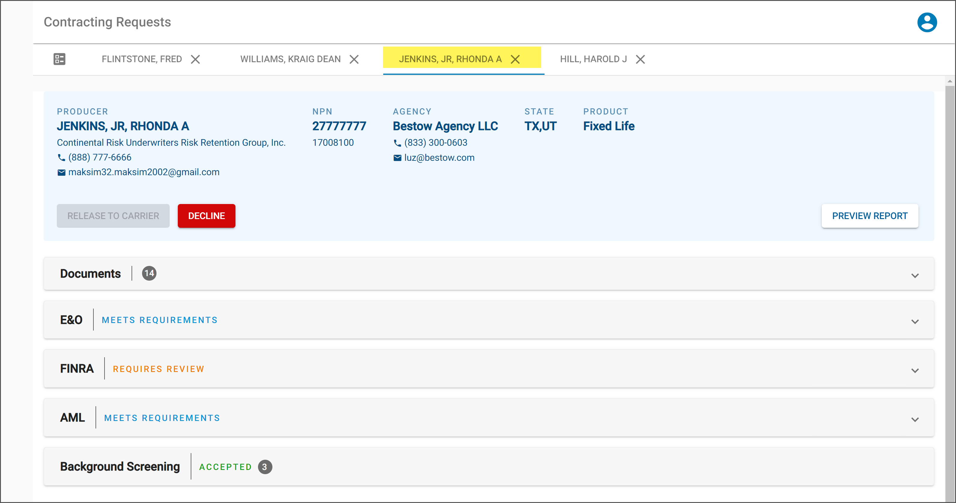956x503 pixels.
Task: Click the Background Screening count badge 3
Action: pos(265,467)
